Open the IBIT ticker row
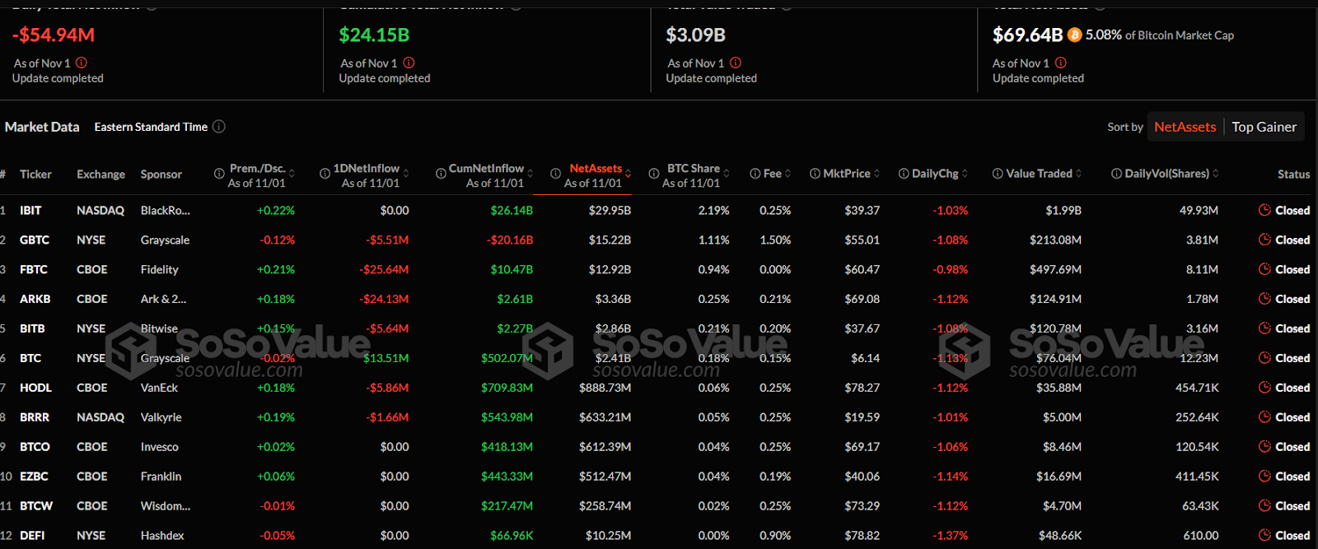This screenshot has width=1318, height=549. 659,210
